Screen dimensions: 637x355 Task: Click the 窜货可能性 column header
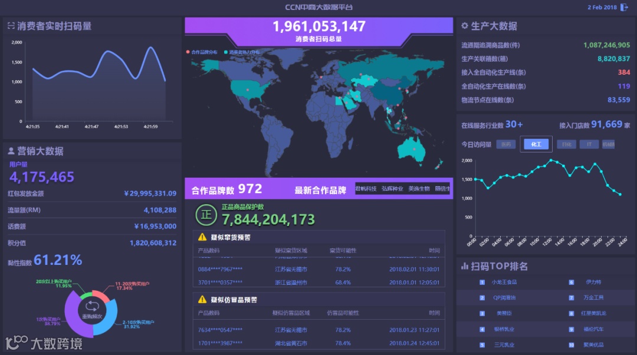(343, 250)
